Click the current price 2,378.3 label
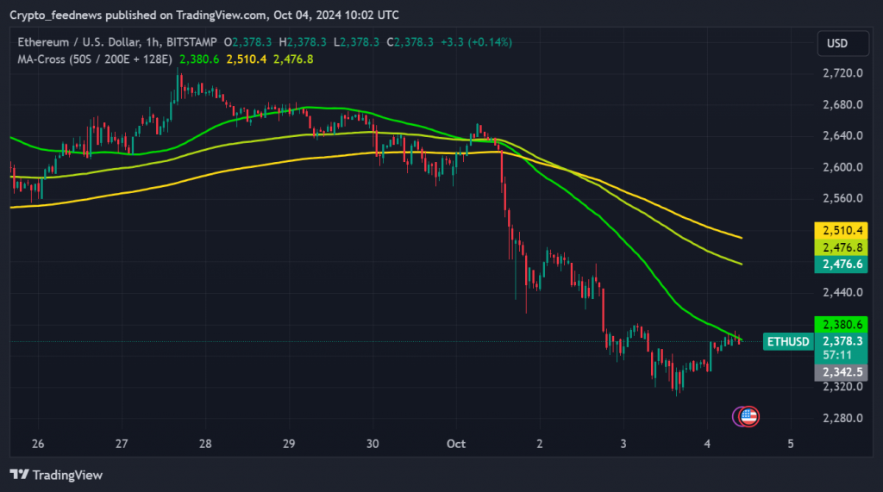The width and height of the screenshot is (883, 492). pyautogui.click(x=839, y=341)
